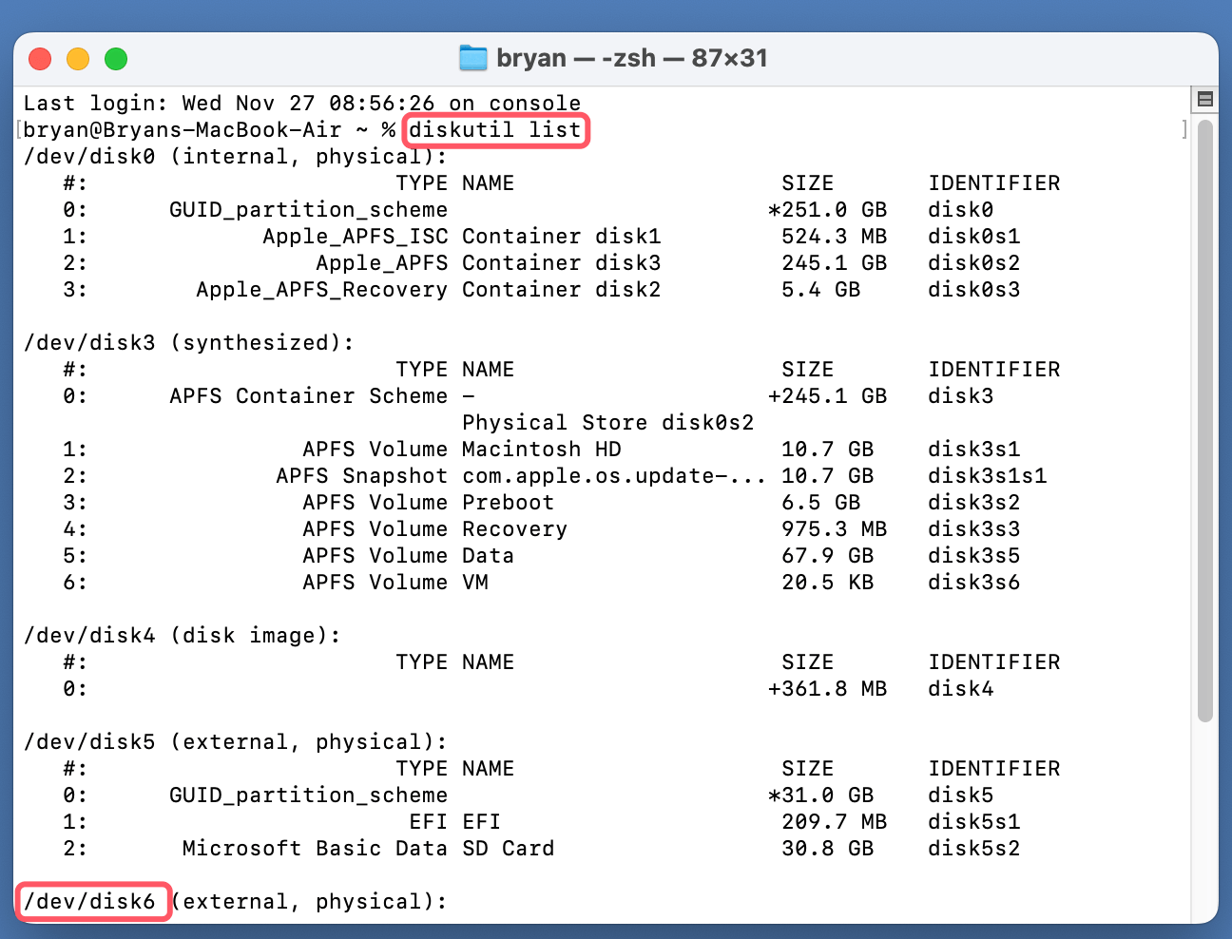Click the blue folder icon in the title bar
The width and height of the screenshot is (1232, 939).
click(x=472, y=58)
